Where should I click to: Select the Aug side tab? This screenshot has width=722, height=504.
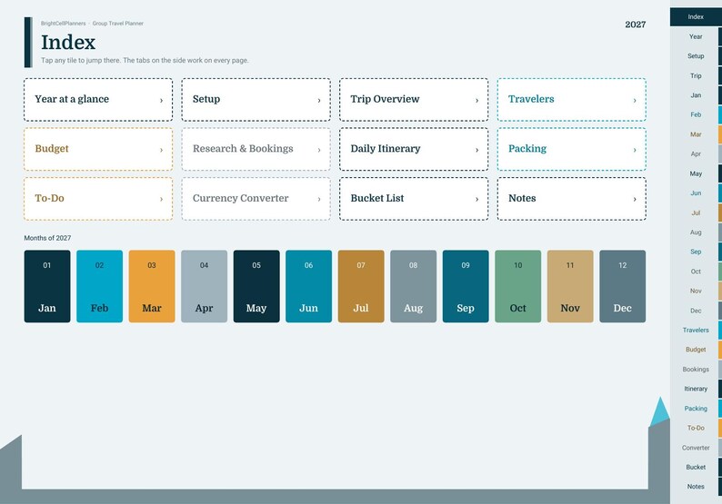tap(696, 232)
